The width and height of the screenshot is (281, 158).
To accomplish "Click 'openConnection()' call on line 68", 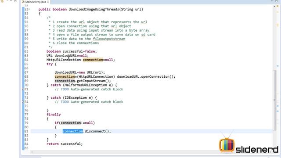I will (x=157, y=77).
